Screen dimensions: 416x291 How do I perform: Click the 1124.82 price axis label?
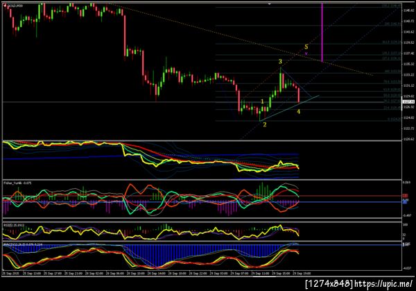point(409,118)
